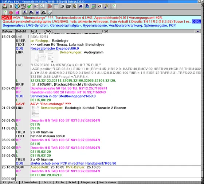Click the Facharzt-Bericht / Endbefund entry
The width and height of the screenshot is (204, 184).
click(x=70, y=84)
